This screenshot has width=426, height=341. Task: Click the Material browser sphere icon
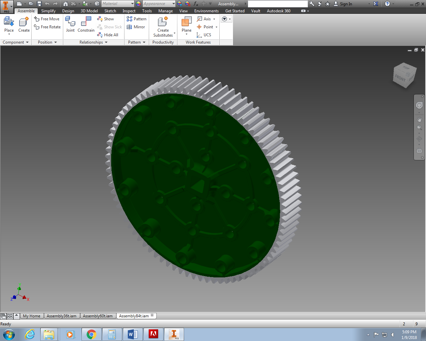[97, 4]
